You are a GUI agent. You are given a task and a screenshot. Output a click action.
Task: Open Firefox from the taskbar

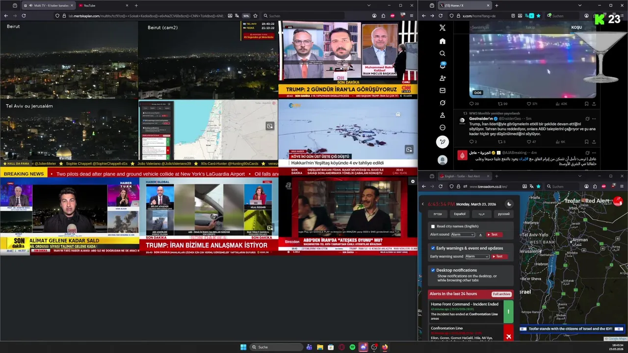(385, 347)
